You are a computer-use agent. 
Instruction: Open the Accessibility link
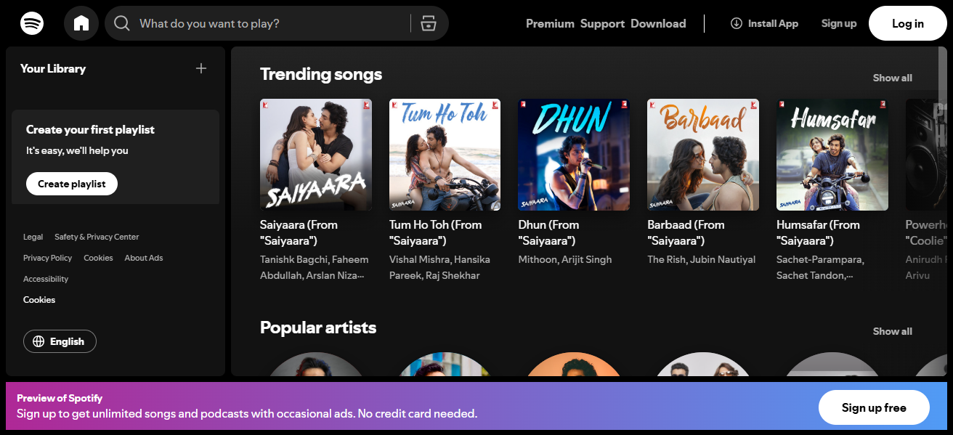[46, 279]
